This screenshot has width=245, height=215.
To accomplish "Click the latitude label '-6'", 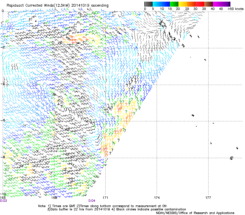I will click(x=3, y=120).
